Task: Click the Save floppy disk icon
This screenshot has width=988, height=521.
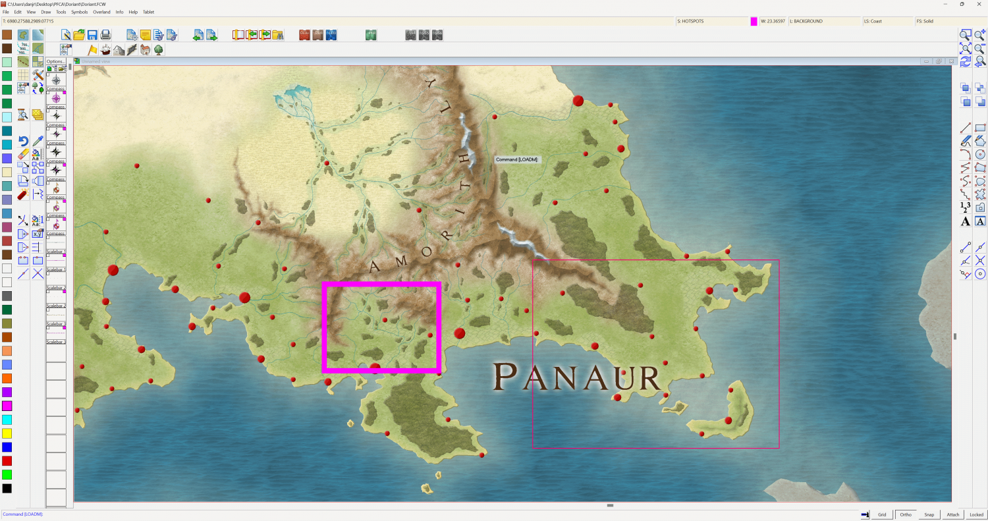Action: coord(92,35)
